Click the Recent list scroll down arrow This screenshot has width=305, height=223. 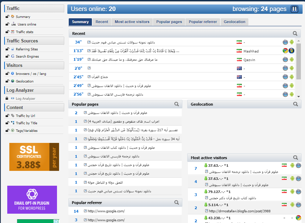298,96
